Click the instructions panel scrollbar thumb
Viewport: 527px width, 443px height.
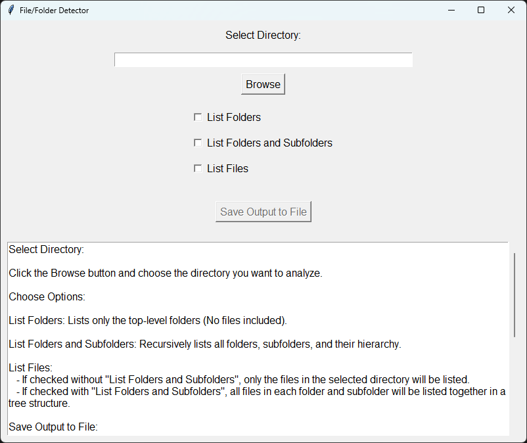pyautogui.click(x=515, y=294)
